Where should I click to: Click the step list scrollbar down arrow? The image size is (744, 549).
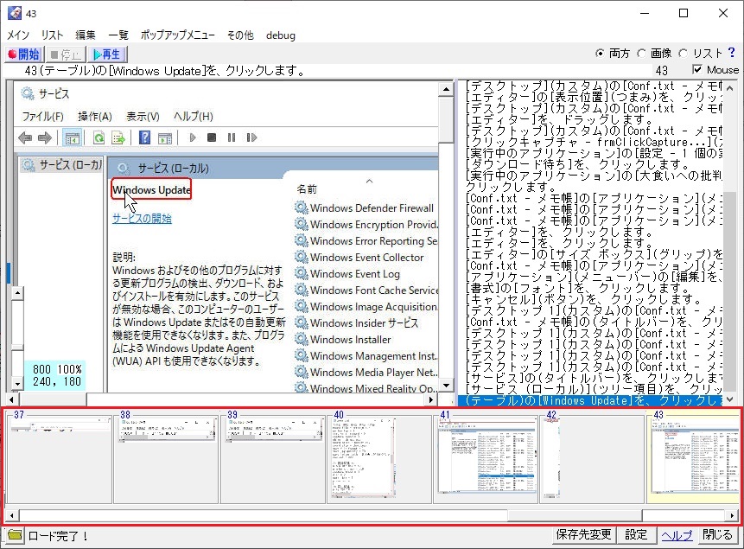(730, 399)
